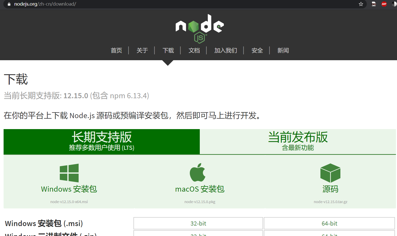Click the Node.js logo
Screen dimensions: 397x236
coord(200,29)
